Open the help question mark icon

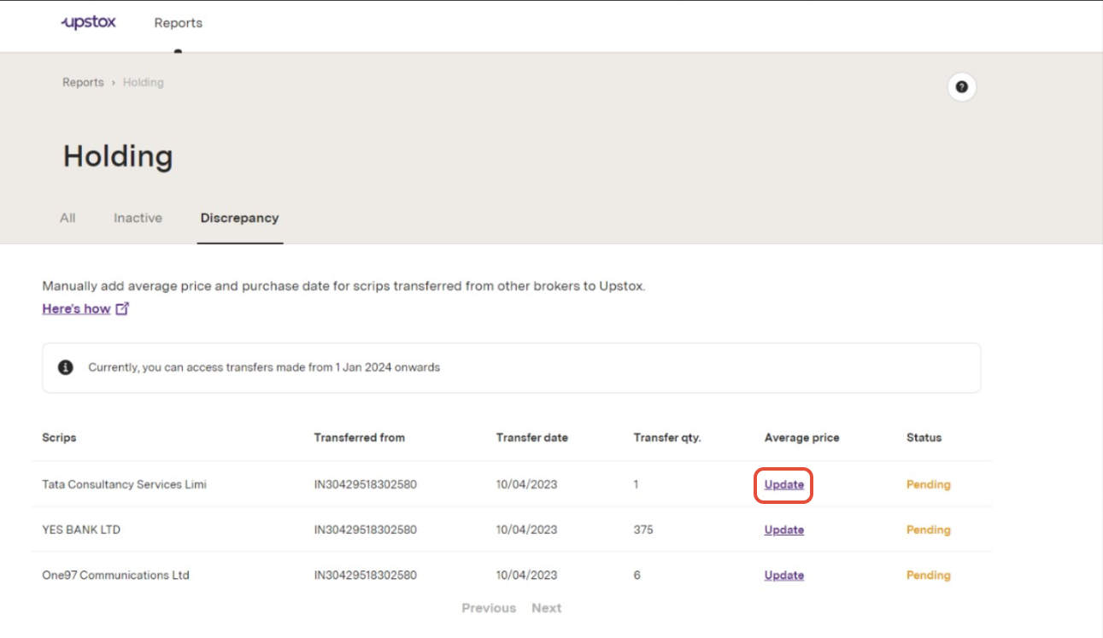[961, 87]
